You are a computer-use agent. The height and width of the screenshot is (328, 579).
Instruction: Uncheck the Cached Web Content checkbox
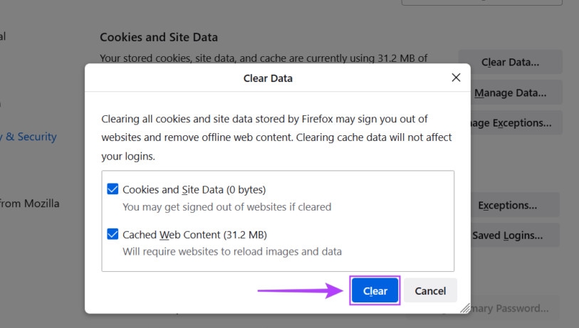[113, 234]
